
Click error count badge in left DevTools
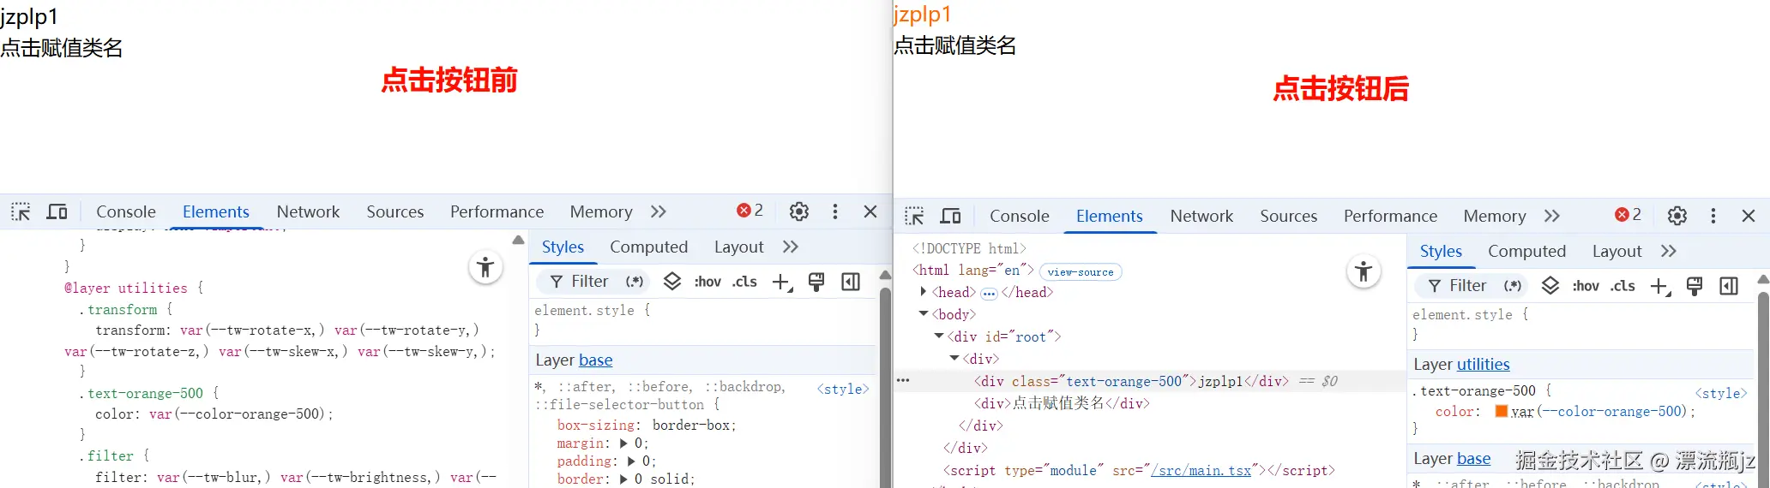(750, 211)
